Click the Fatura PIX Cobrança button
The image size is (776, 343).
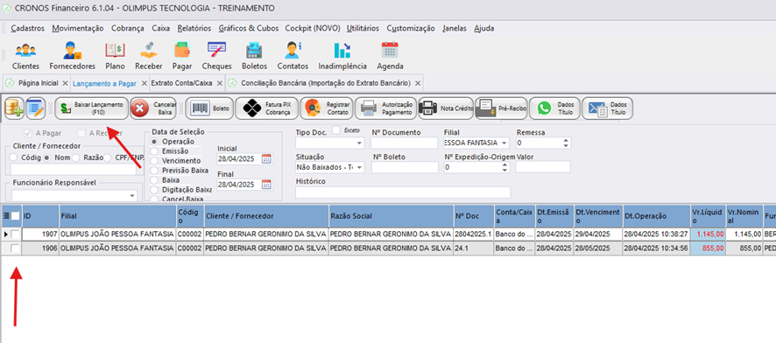point(266,108)
